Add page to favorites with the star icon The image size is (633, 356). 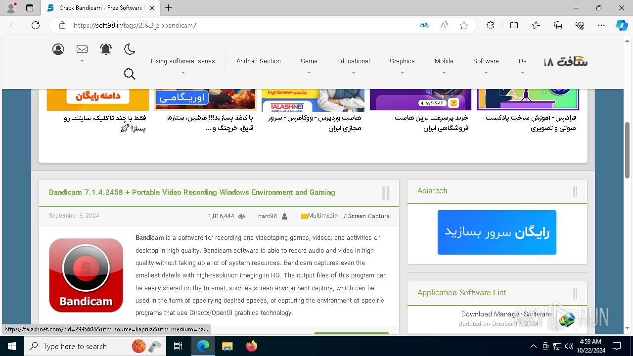coord(464,25)
